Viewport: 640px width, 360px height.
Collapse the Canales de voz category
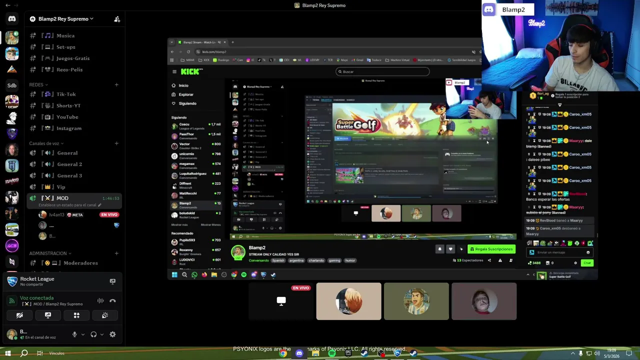click(x=46, y=143)
